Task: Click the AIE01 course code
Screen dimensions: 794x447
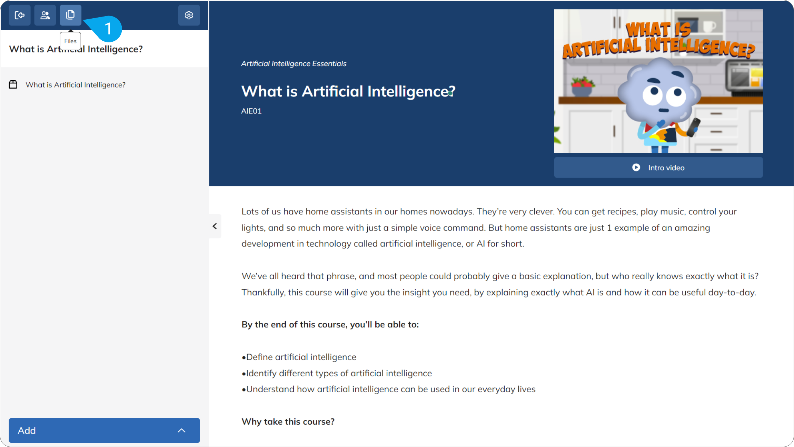Action: click(x=251, y=111)
